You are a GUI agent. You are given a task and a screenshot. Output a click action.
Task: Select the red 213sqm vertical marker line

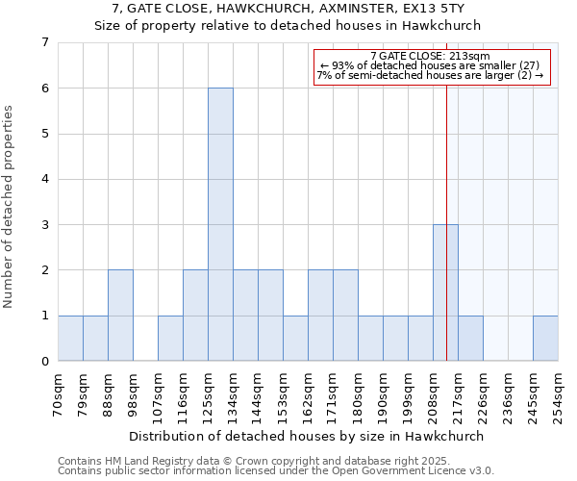click(446, 192)
